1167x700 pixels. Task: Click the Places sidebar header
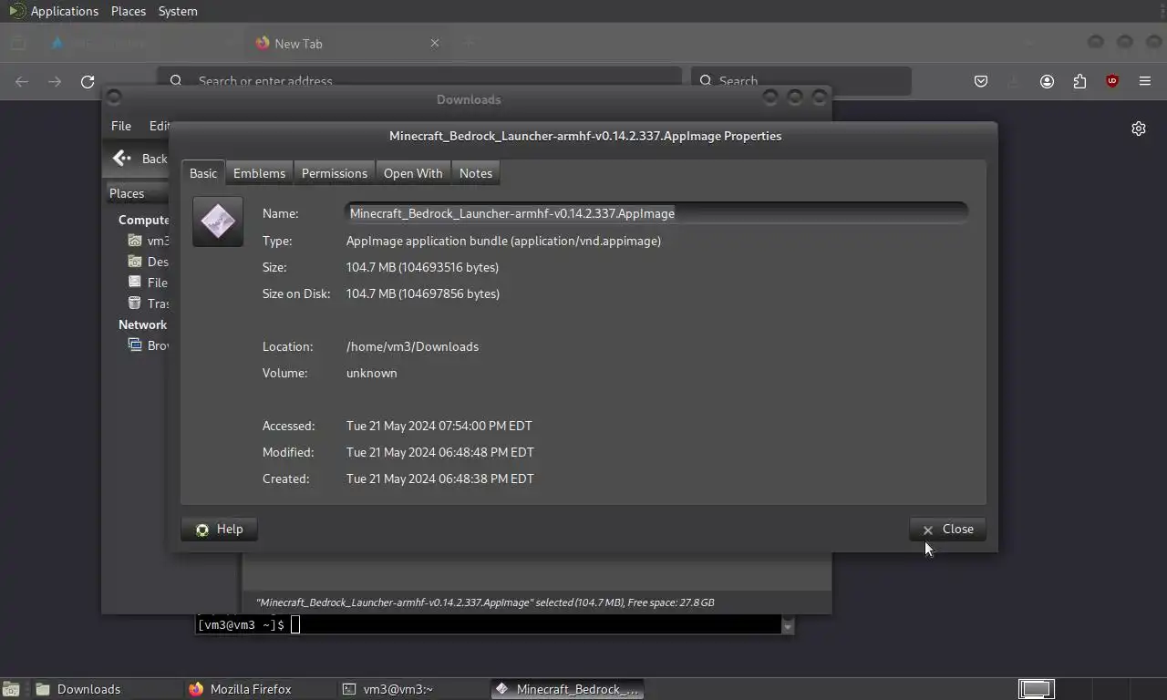137,193
